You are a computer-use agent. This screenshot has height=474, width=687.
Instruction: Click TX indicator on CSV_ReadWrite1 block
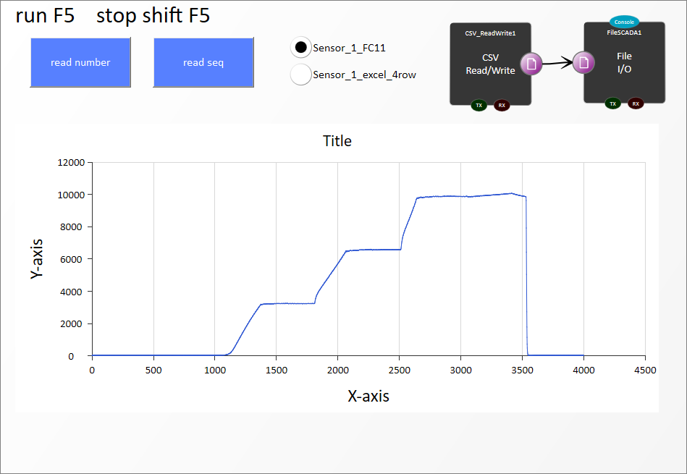(x=478, y=106)
